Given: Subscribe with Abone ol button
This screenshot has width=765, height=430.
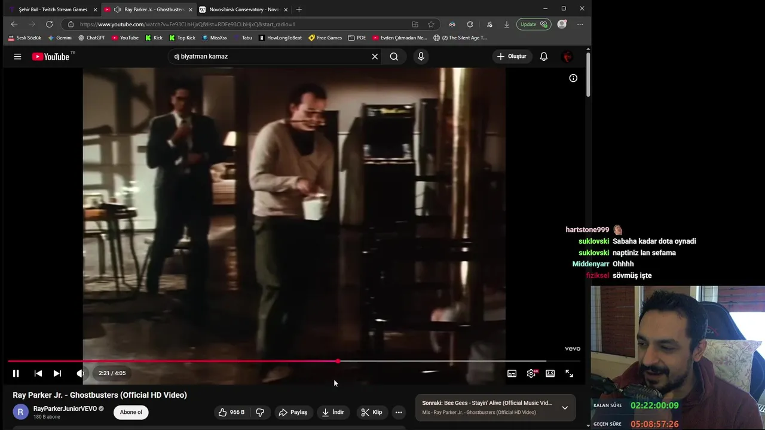Looking at the screenshot, I should (x=131, y=412).
